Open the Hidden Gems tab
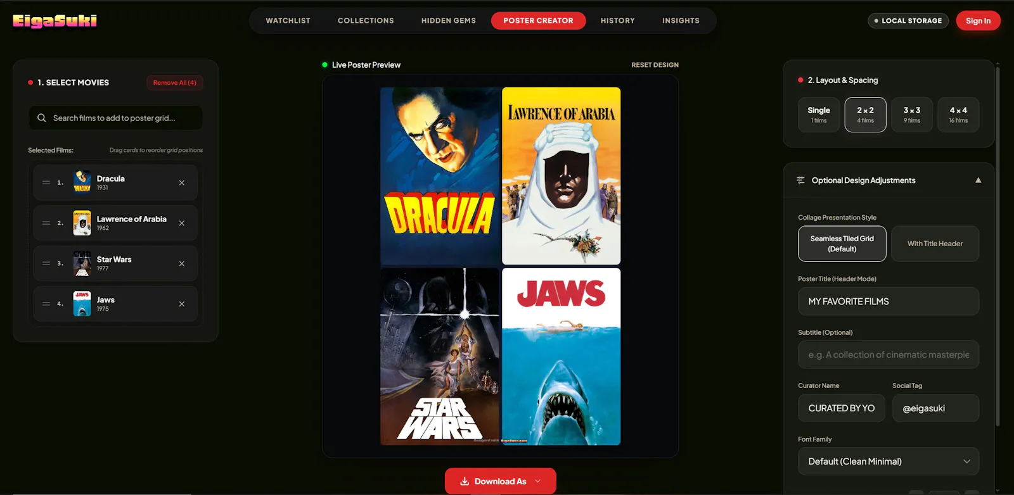Image resolution: width=1014 pixels, height=495 pixels. 449,21
